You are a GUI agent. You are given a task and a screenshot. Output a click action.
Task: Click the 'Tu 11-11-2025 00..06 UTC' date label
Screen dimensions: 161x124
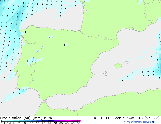pyautogui.click(x=118, y=118)
